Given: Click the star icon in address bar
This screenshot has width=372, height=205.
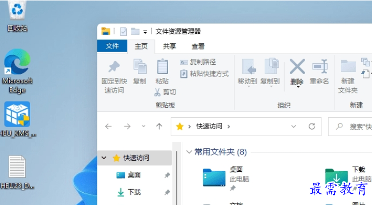Looking at the screenshot, I should pos(179,126).
